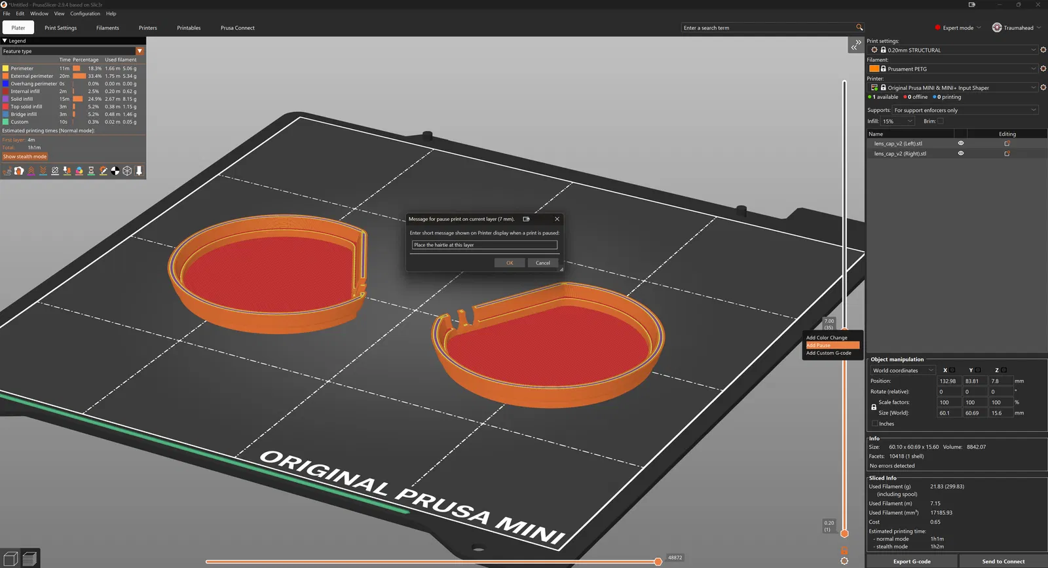The height and width of the screenshot is (568, 1048).
Task: Open the Supports dropdown
Action: point(965,110)
